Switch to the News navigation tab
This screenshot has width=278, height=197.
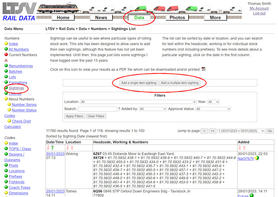coord(101,17)
